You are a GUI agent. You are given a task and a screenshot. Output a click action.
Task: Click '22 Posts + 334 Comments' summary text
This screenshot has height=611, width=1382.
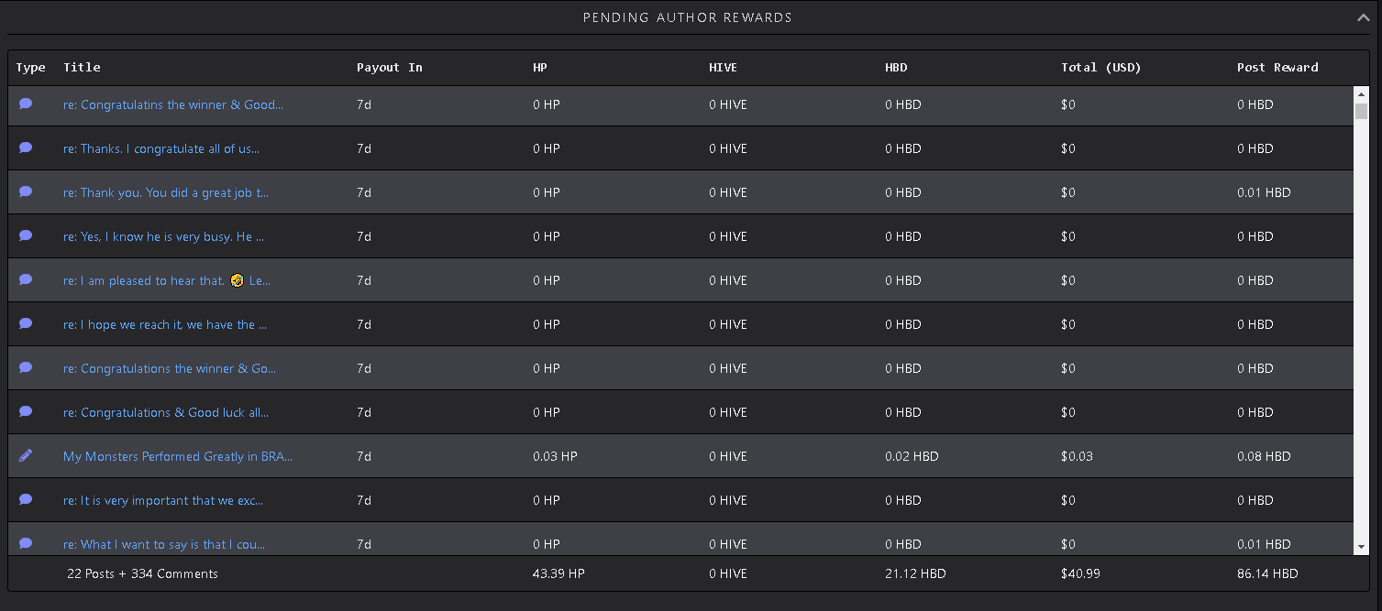click(x=142, y=573)
